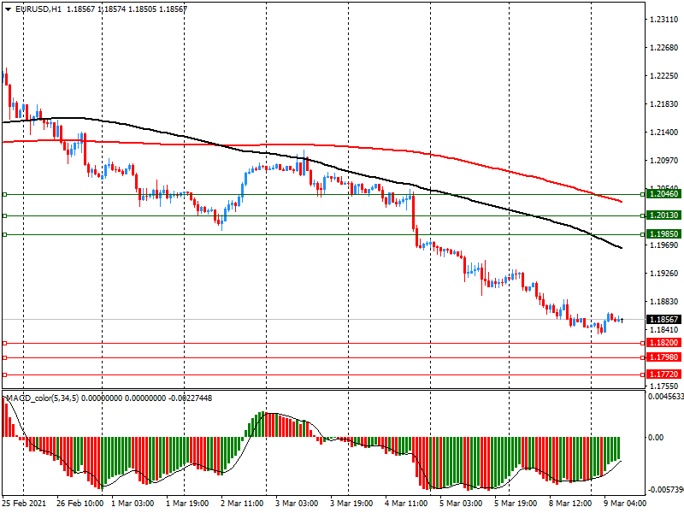This screenshot has width=684, height=513.
Task: Select right handle of 1.17980 line
Action: 643,357
